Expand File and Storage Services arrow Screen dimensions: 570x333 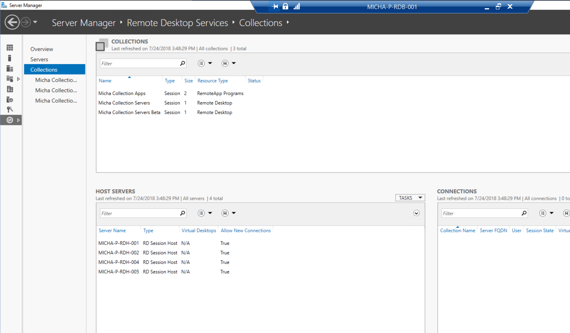[x=18, y=79]
